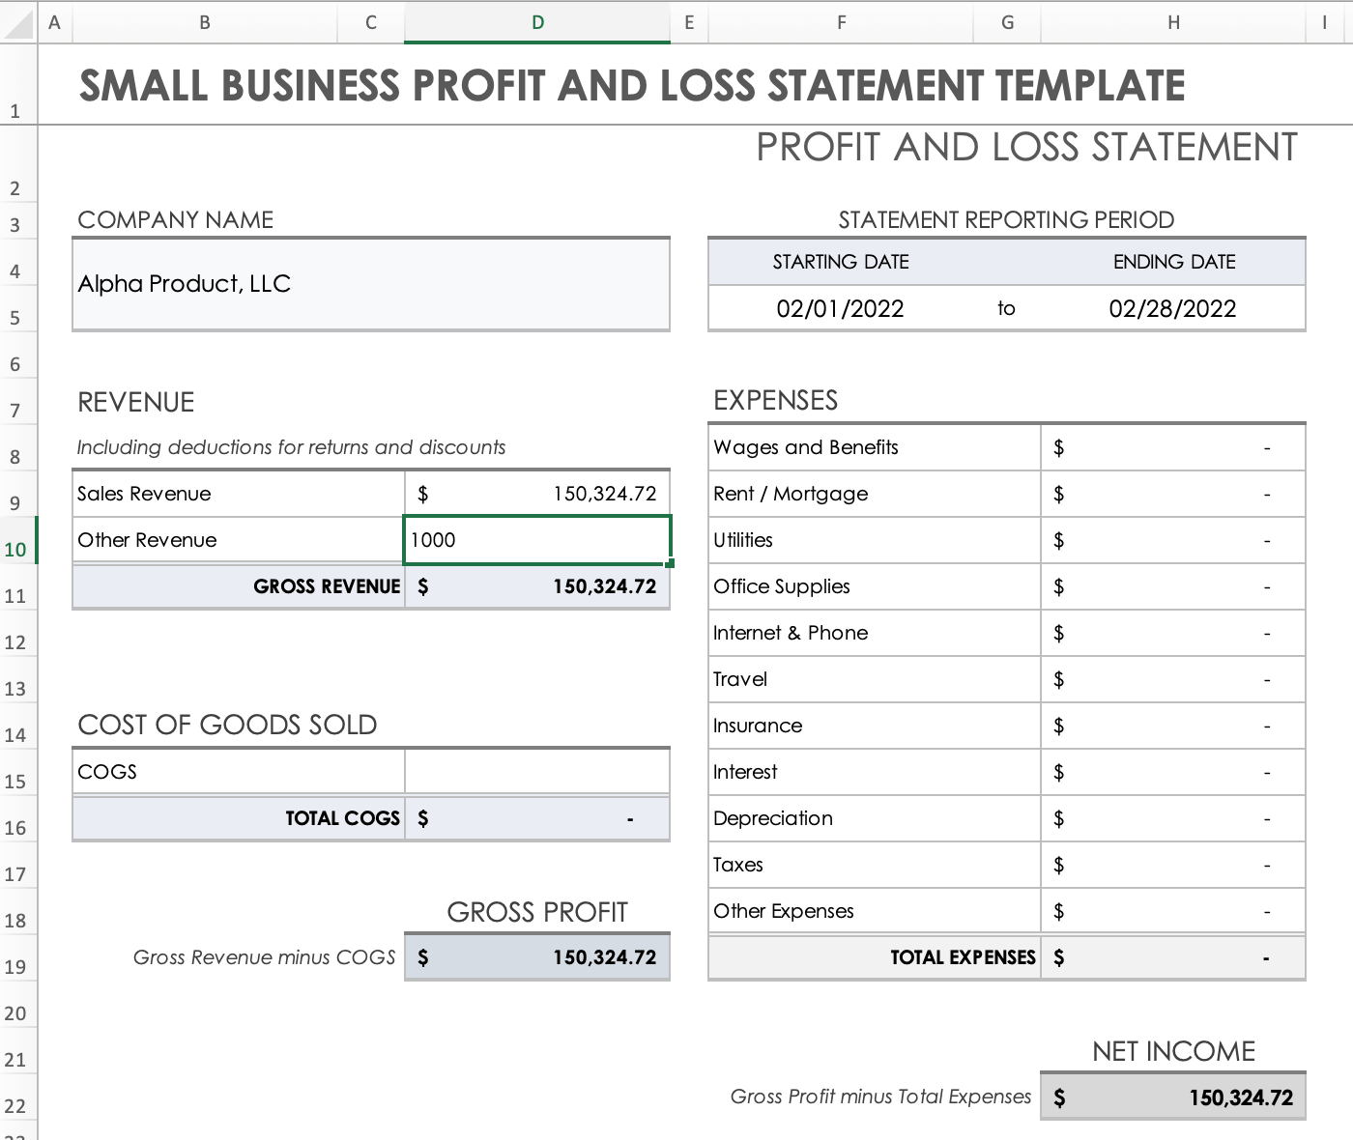Screen dimensions: 1353x1140
Task: Select the Alpha Product, LLC company name cell
Action: coord(371,284)
